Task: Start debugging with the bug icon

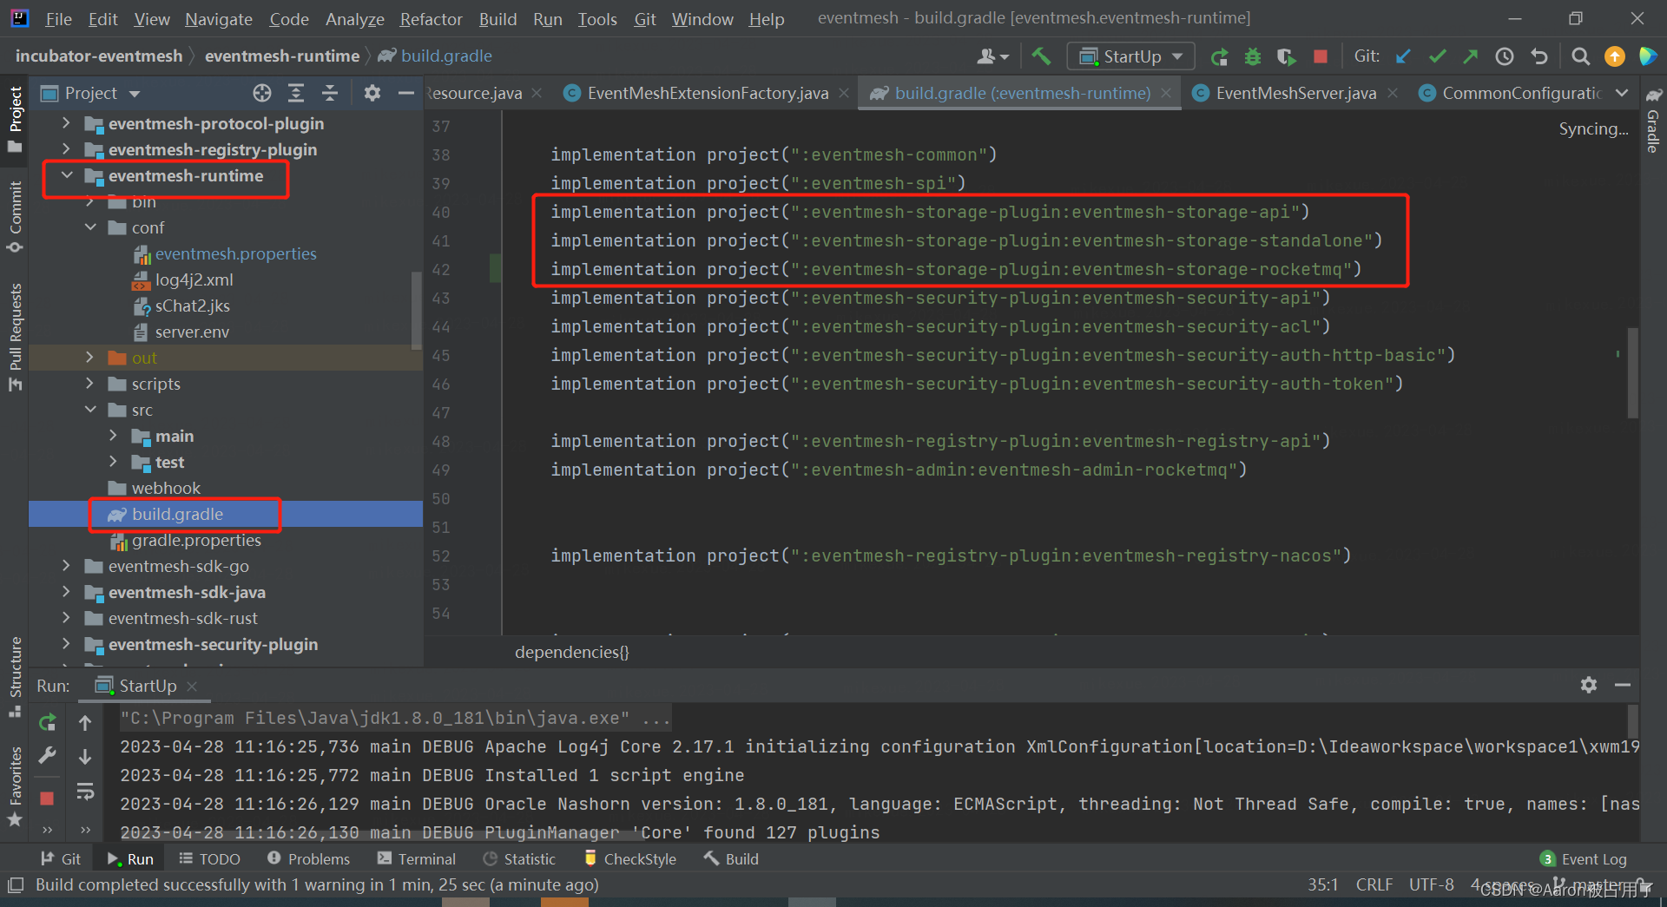Action: coord(1253,56)
